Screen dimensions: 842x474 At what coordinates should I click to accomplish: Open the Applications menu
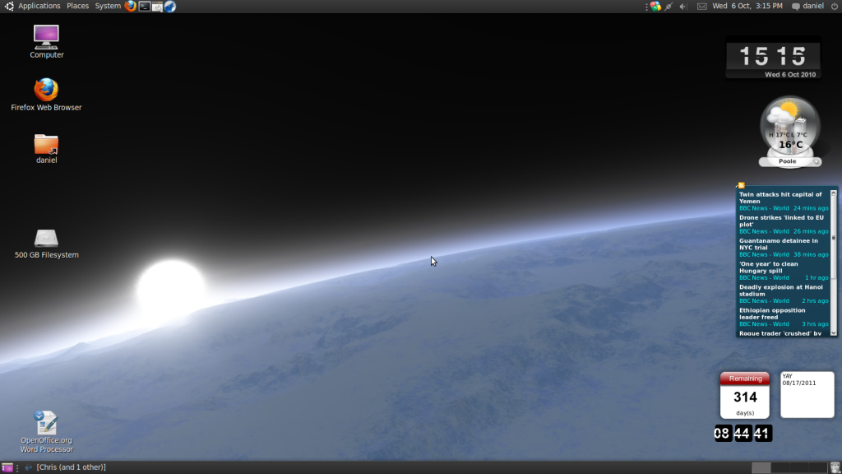[39, 6]
